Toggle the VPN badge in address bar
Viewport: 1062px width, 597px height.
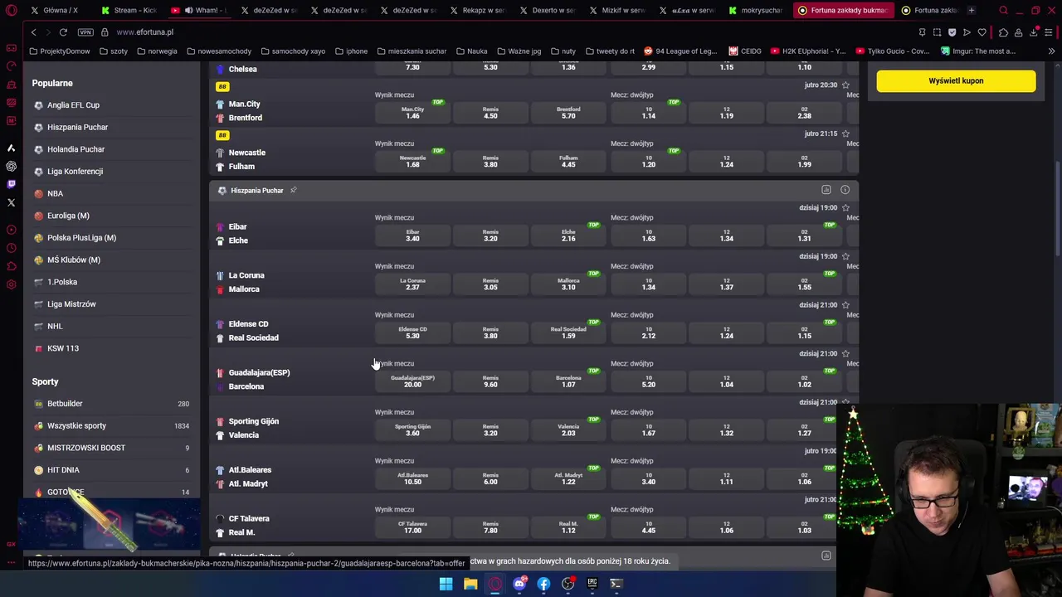[85, 32]
